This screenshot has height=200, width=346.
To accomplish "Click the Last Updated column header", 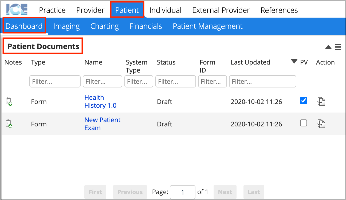I will tap(250, 62).
